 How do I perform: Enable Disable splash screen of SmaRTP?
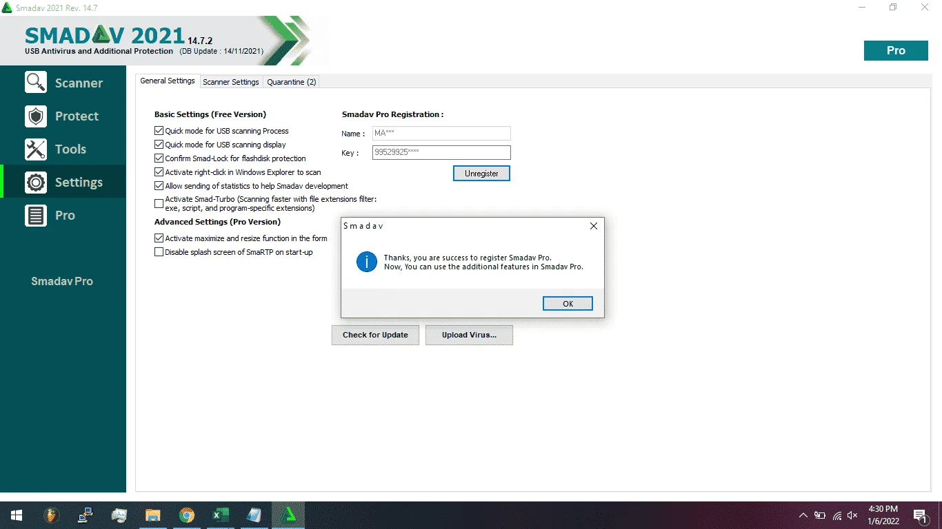click(x=159, y=252)
